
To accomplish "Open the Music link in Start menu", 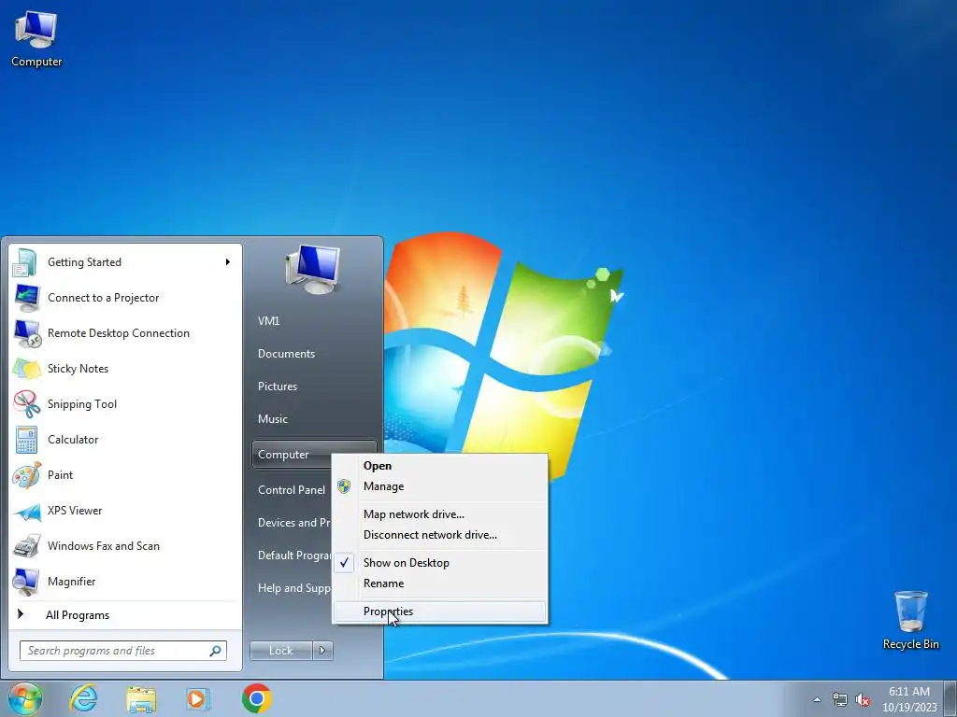I will (x=273, y=419).
